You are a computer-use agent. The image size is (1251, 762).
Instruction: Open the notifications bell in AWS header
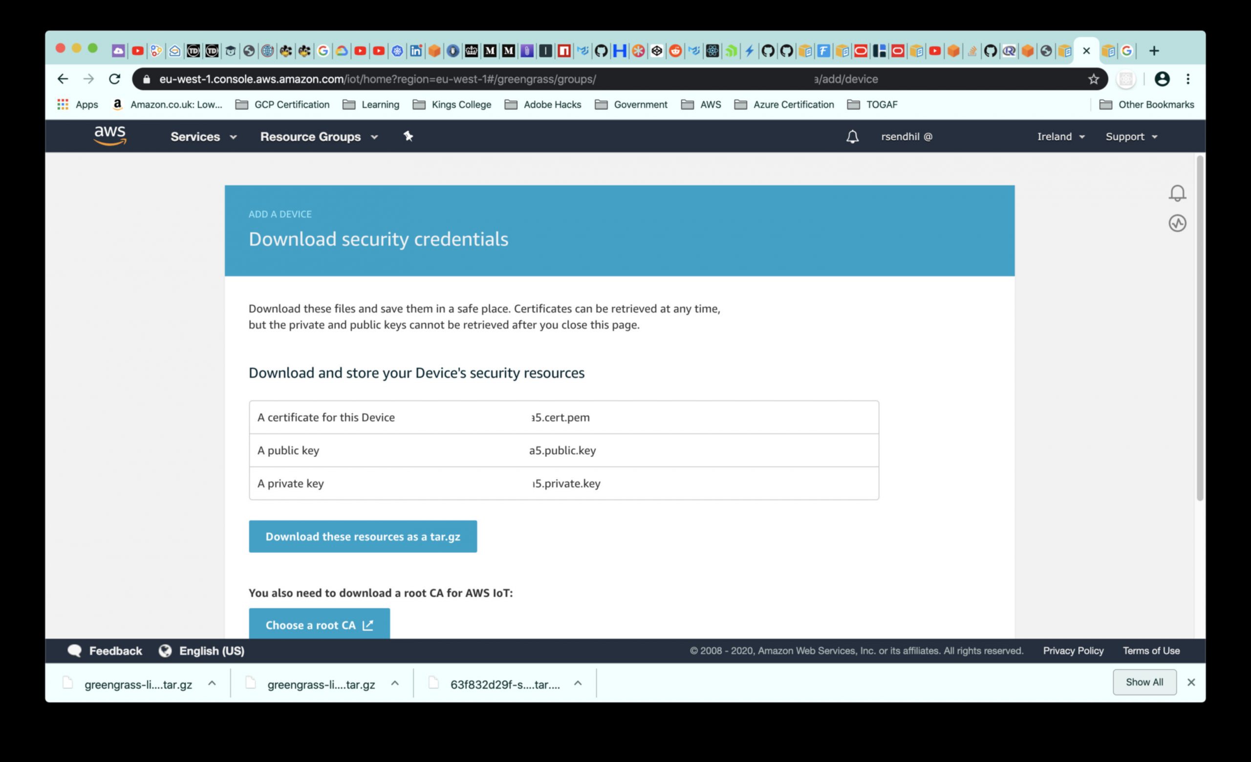tap(852, 136)
